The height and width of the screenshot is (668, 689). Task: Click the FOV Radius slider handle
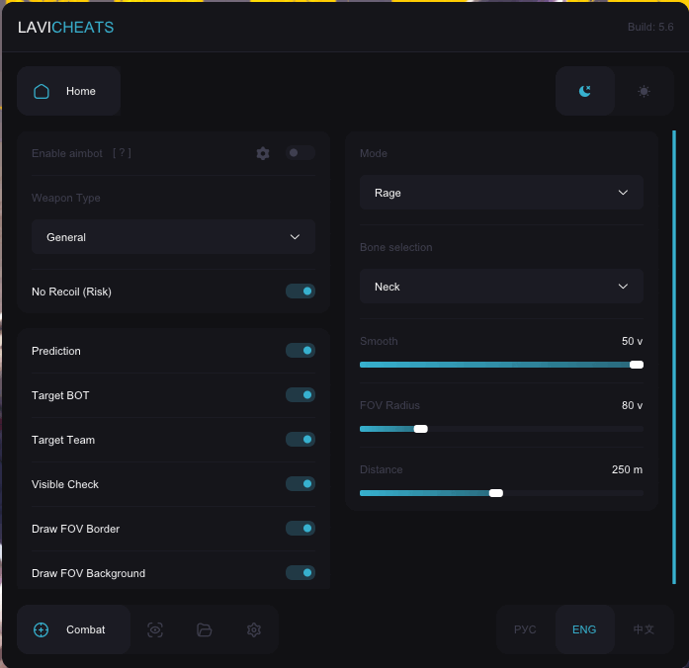[x=420, y=429]
